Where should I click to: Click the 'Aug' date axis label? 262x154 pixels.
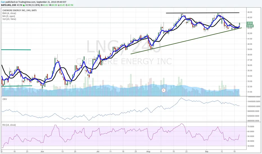point(148,151)
